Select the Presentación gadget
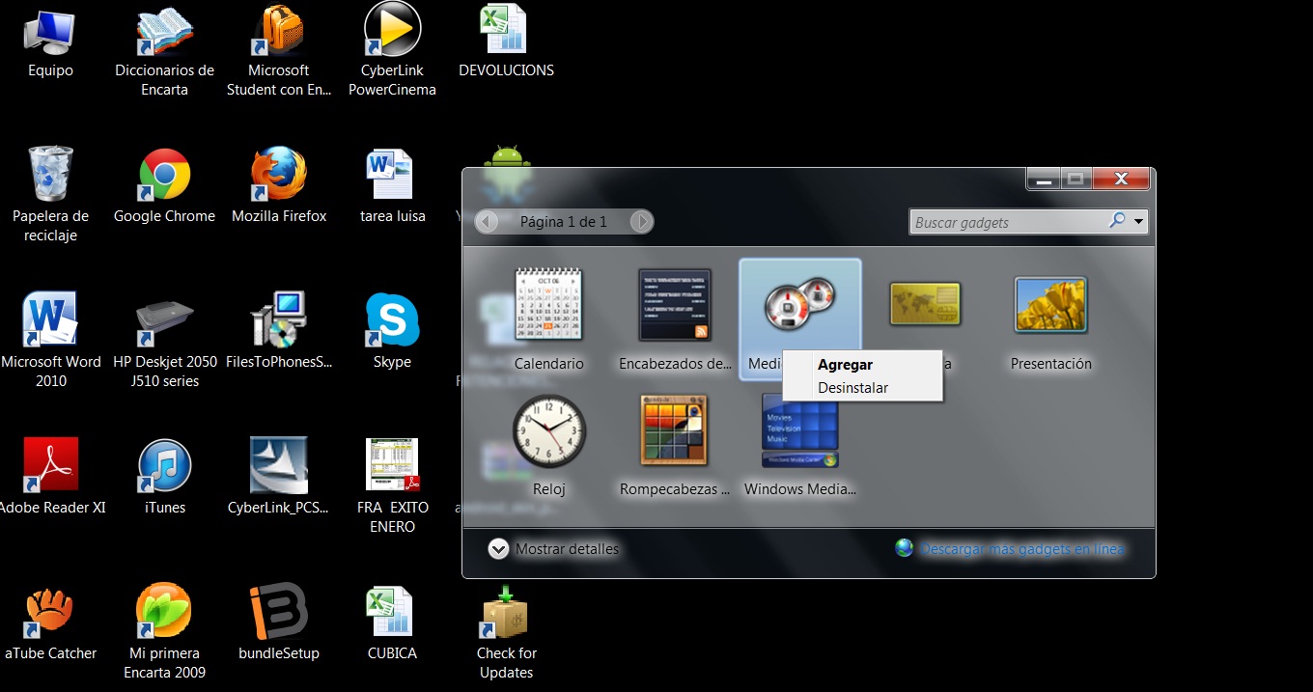 pos(1050,319)
